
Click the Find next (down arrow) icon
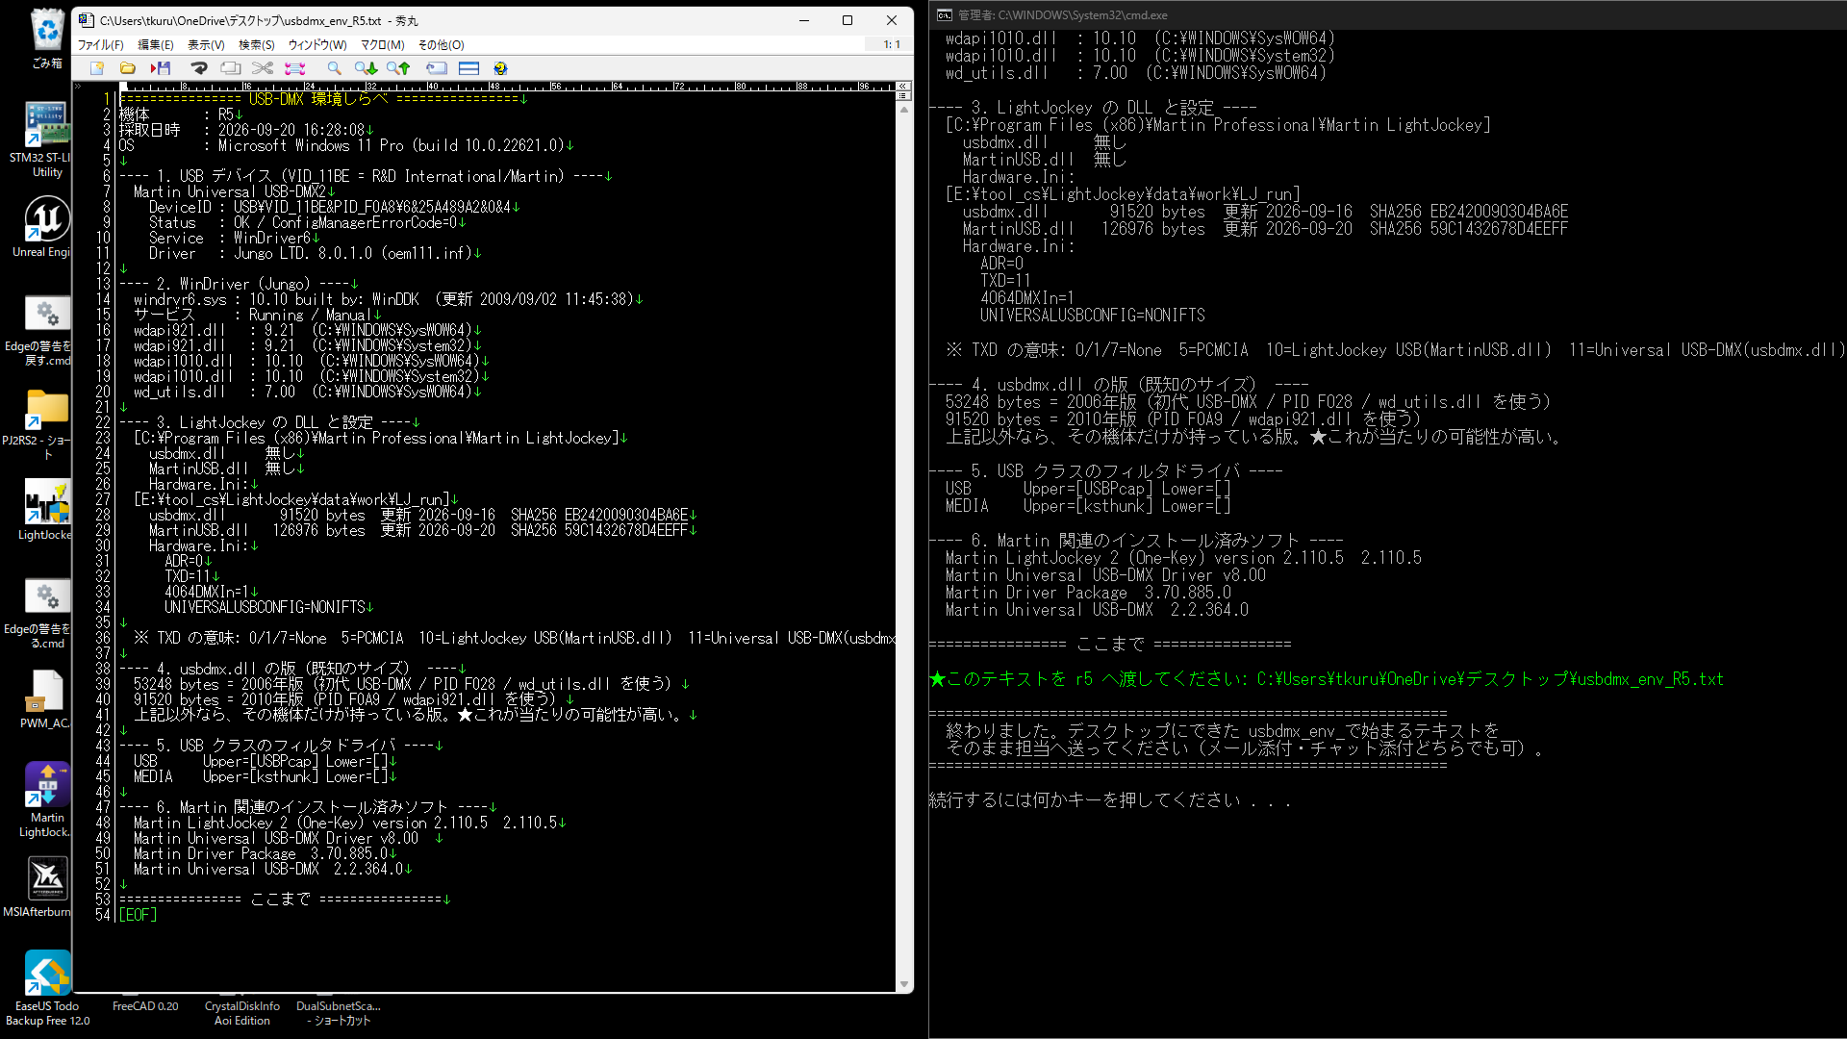(x=366, y=68)
